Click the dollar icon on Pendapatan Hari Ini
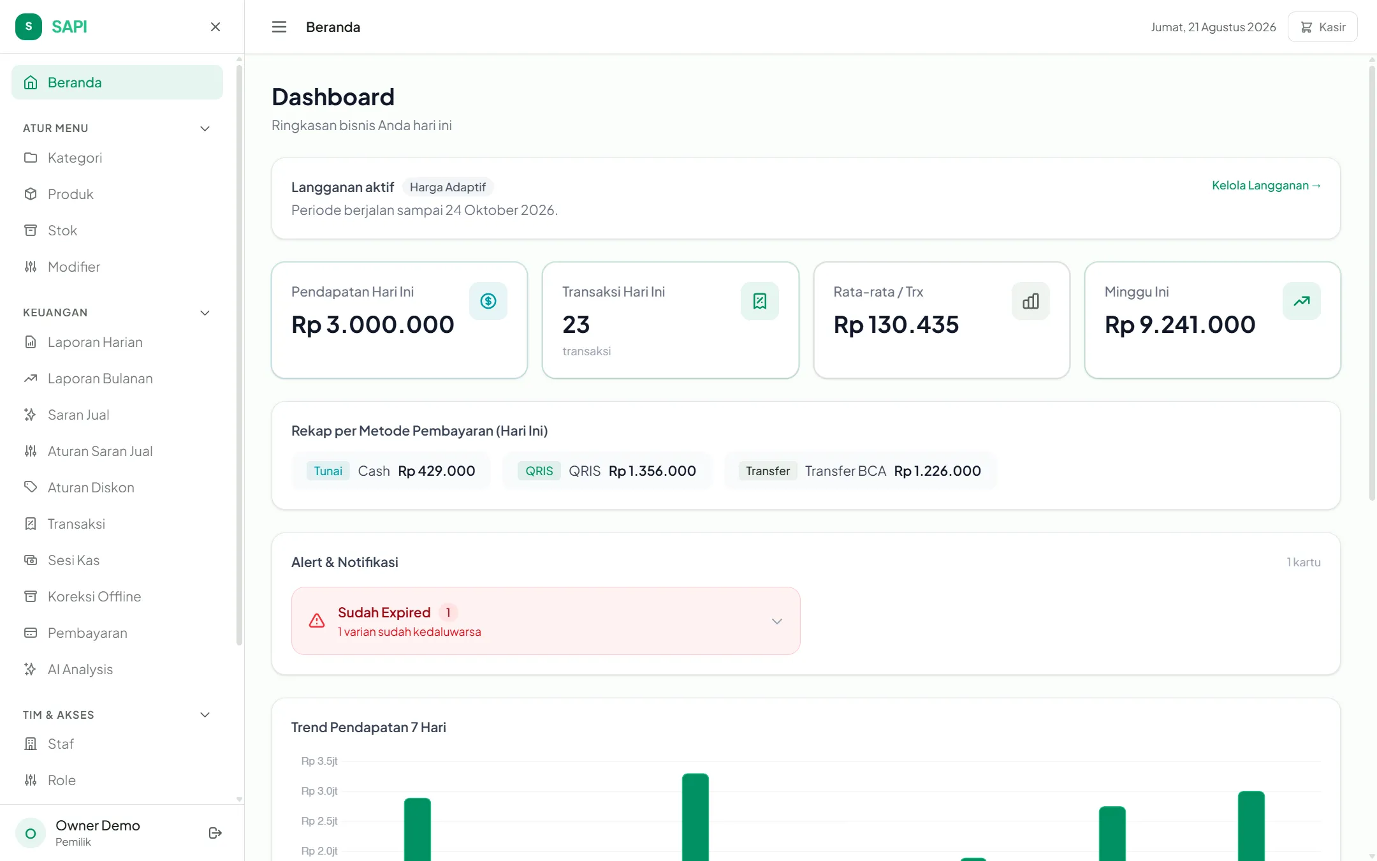This screenshot has width=1377, height=861. click(x=488, y=301)
